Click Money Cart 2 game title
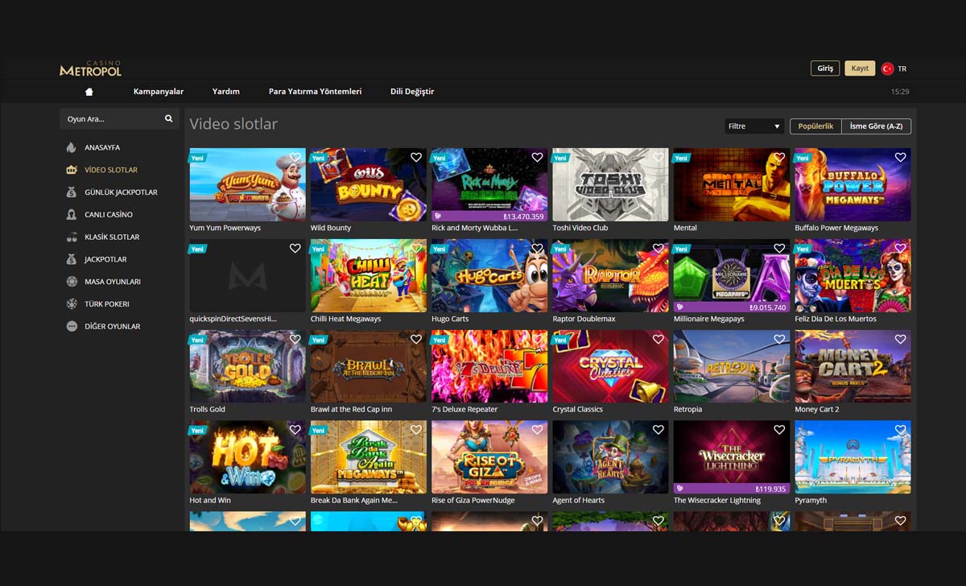 (x=817, y=410)
